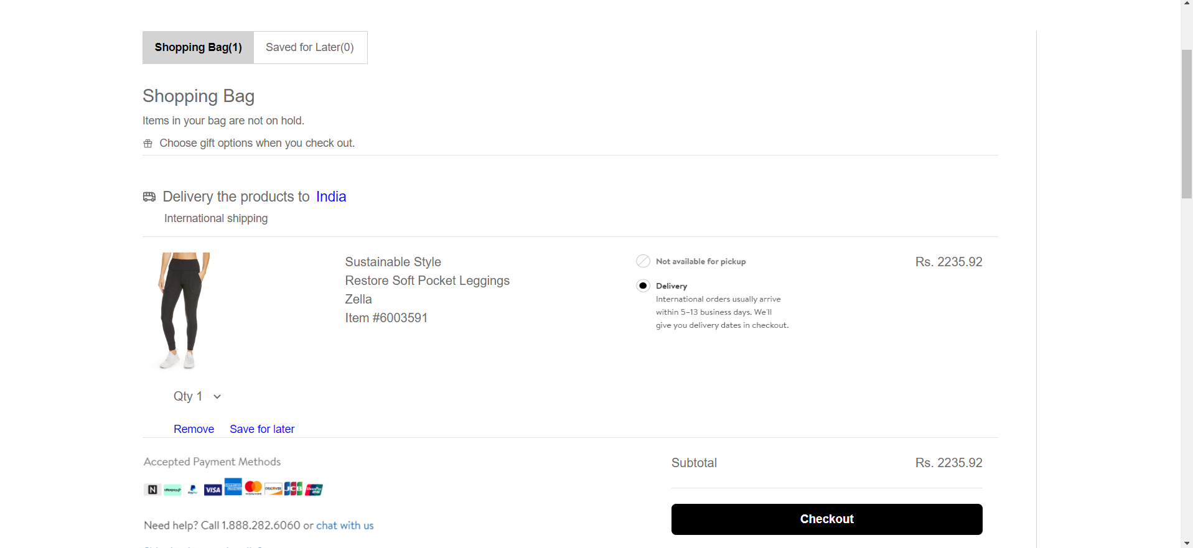Select the PayPal payment method icon
The height and width of the screenshot is (548, 1193).
tap(192, 488)
